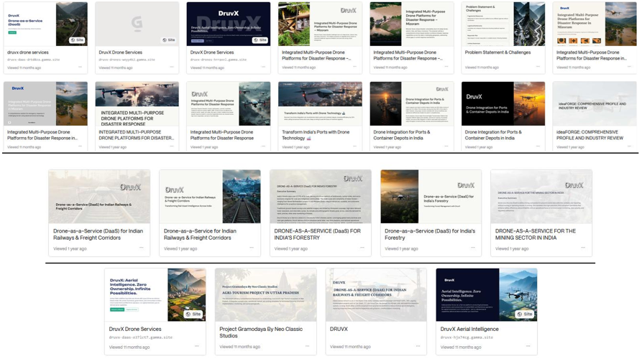Open 'ideaFORGE: COMPREHENSIVE PROFILE AND INDUSTRY REVIEW' title
Screen dimensions: 642x359
pos(590,135)
